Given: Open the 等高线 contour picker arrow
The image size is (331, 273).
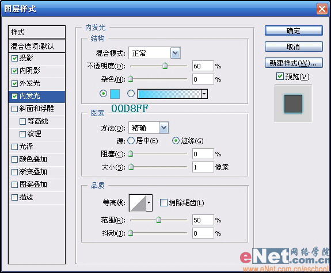Looking at the screenshot, I should [149, 202].
